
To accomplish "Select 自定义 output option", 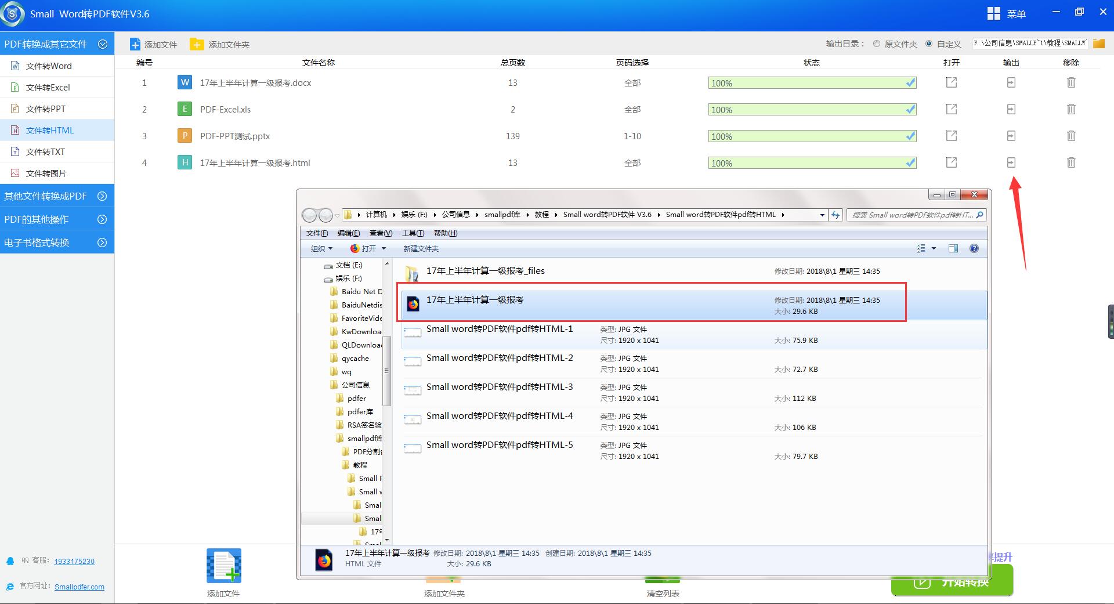I will point(929,44).
